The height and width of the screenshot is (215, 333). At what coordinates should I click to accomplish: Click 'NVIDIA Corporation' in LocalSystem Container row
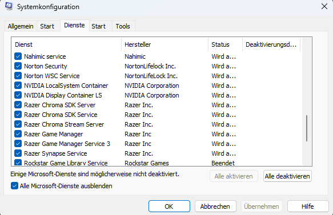[152, 86]
